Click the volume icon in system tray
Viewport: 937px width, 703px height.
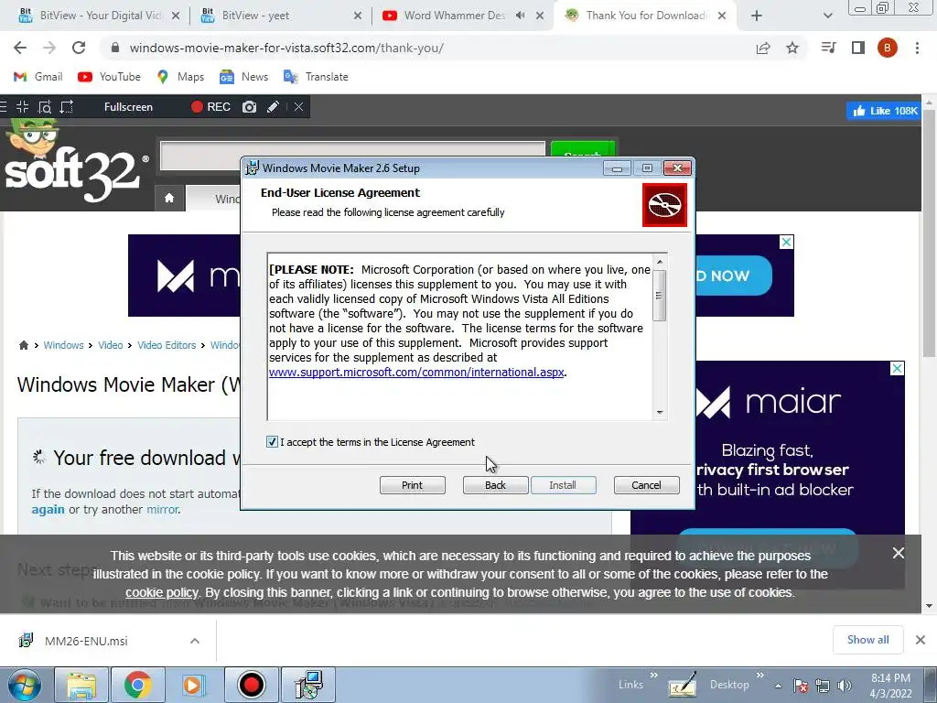point(845,686)
